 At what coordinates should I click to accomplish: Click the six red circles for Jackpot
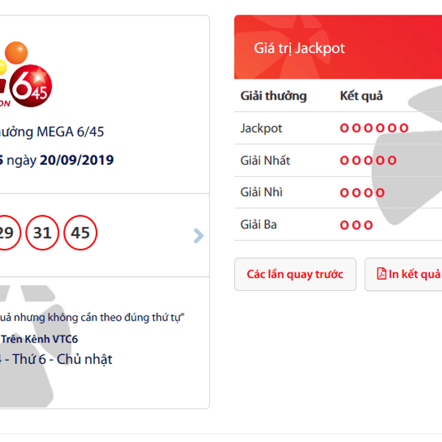[x=374, y=128]
